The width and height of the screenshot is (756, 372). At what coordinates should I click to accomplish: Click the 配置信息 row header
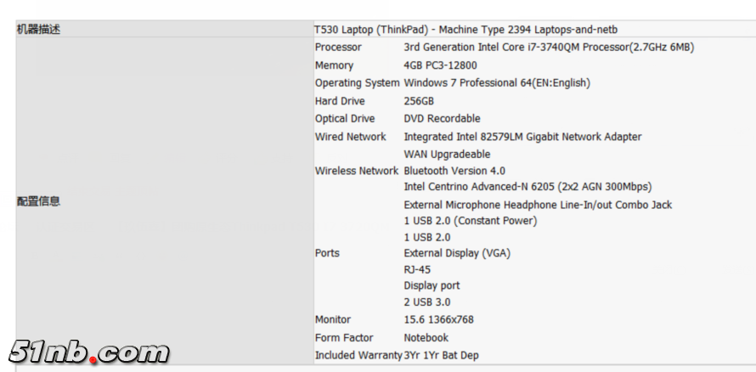click(x=39, y=201)
